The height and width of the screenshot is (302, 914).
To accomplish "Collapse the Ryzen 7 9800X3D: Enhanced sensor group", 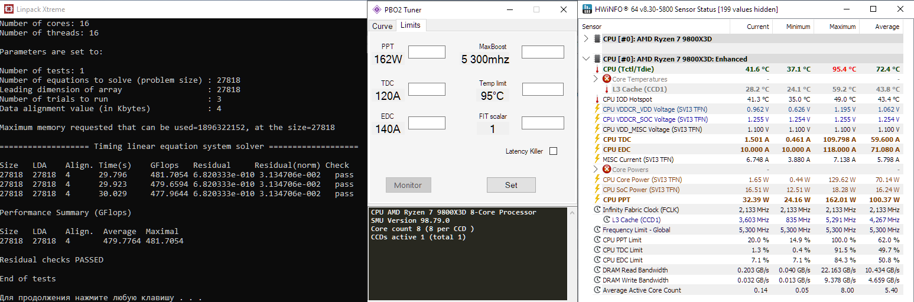I will [586, 59].
